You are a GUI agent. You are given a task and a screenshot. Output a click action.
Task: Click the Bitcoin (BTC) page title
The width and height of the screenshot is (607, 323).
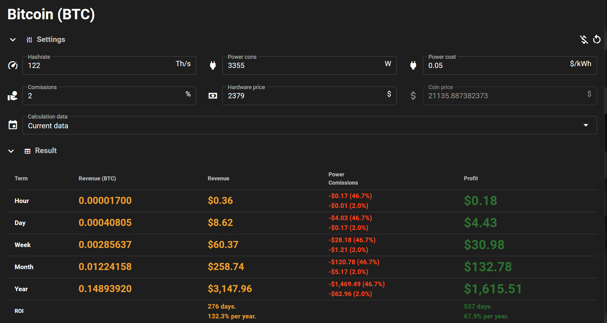click(51, 14)
